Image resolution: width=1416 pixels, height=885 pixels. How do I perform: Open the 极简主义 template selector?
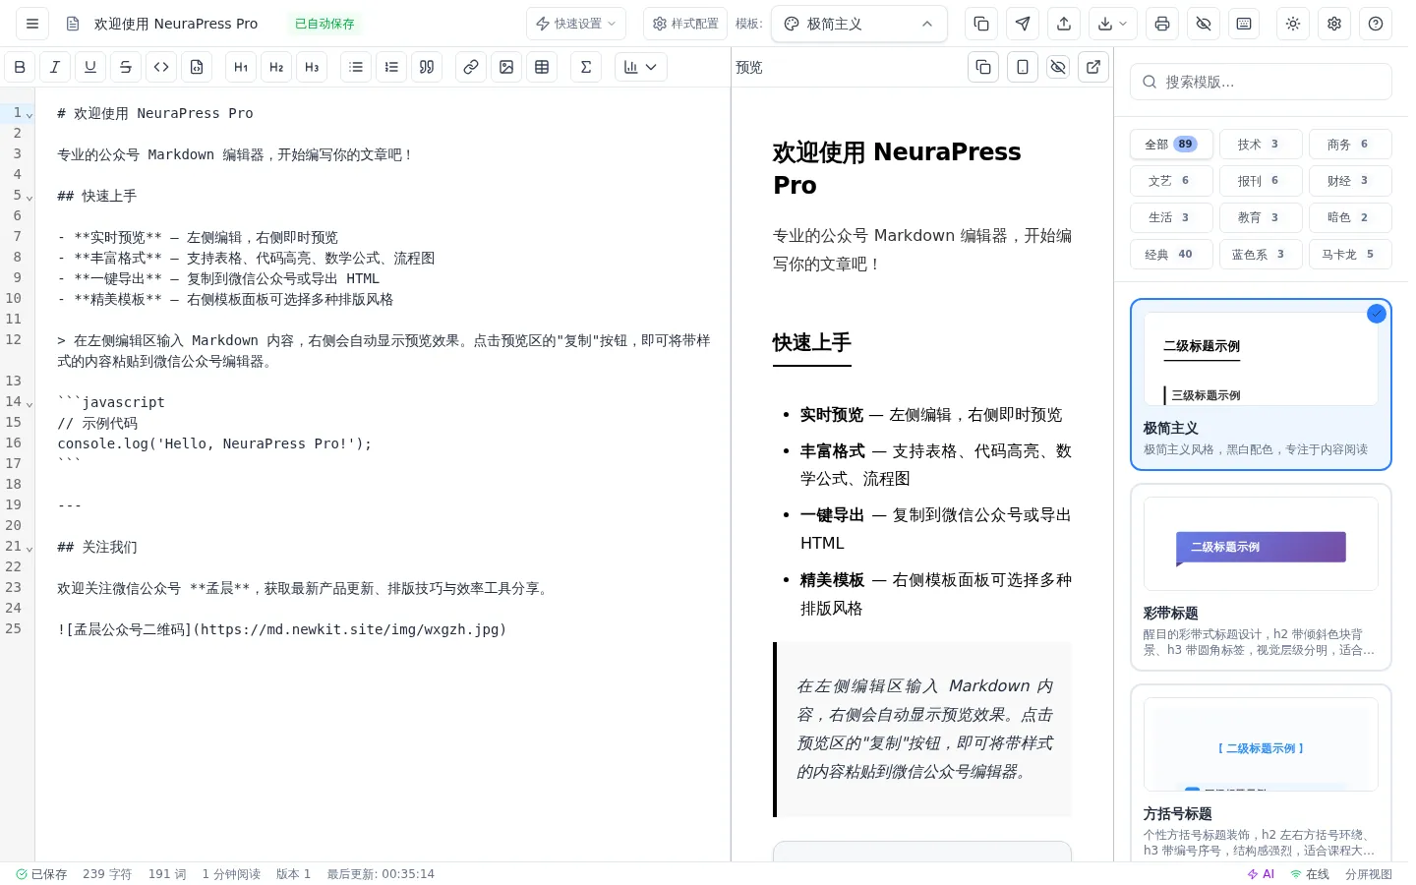(x=859, y=24)
